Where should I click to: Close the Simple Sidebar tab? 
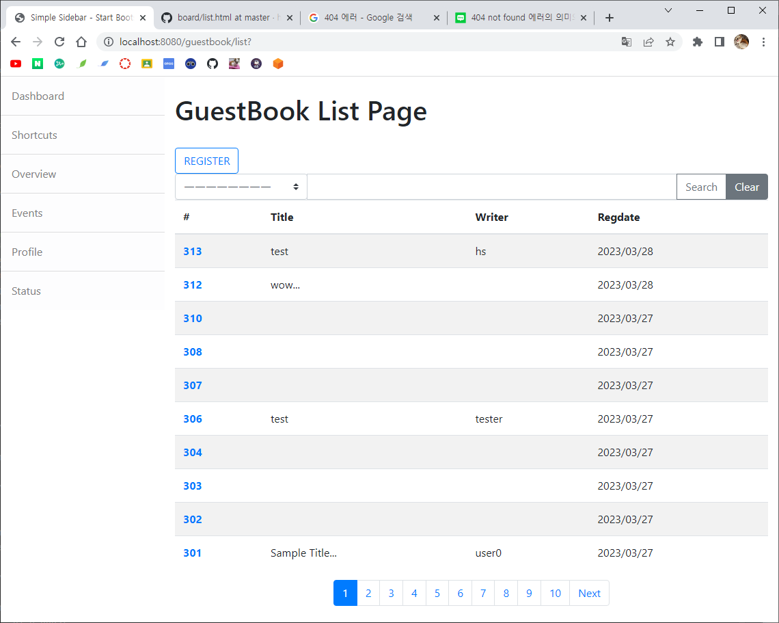tap(143, 18)
